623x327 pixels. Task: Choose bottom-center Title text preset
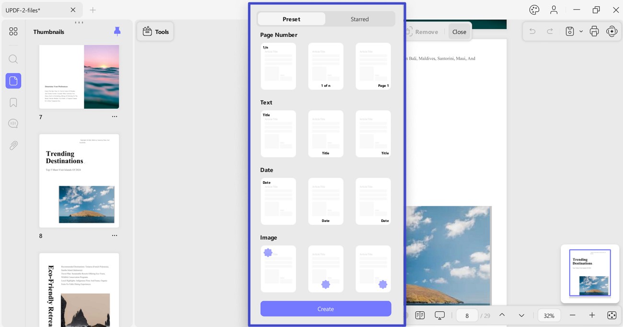point(325,134)
